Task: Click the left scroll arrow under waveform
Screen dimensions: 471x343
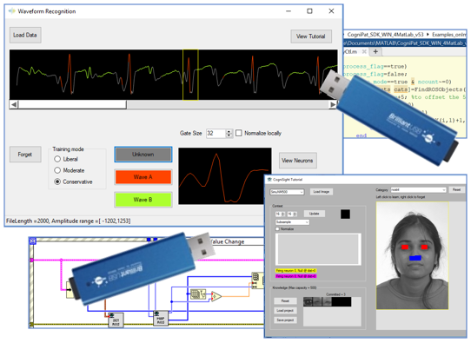Action: pos(14,105)
